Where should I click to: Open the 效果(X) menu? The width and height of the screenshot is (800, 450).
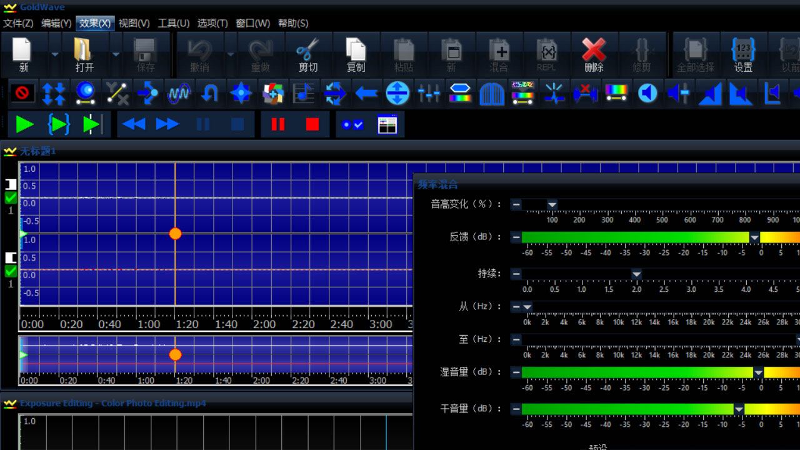click(x=95, y=23)
